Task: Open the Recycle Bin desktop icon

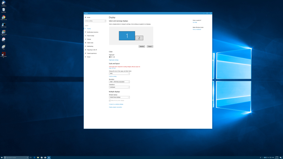Action: pos(4,11)
